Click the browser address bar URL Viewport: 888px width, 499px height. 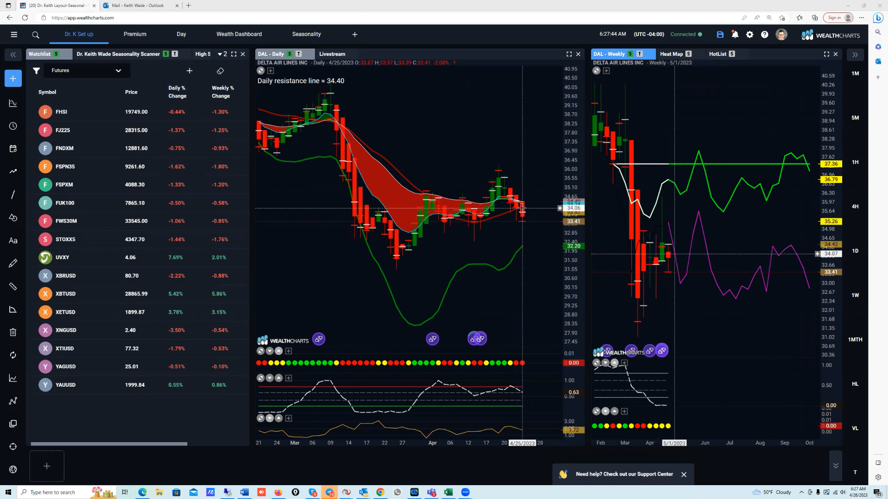(83, 18)
